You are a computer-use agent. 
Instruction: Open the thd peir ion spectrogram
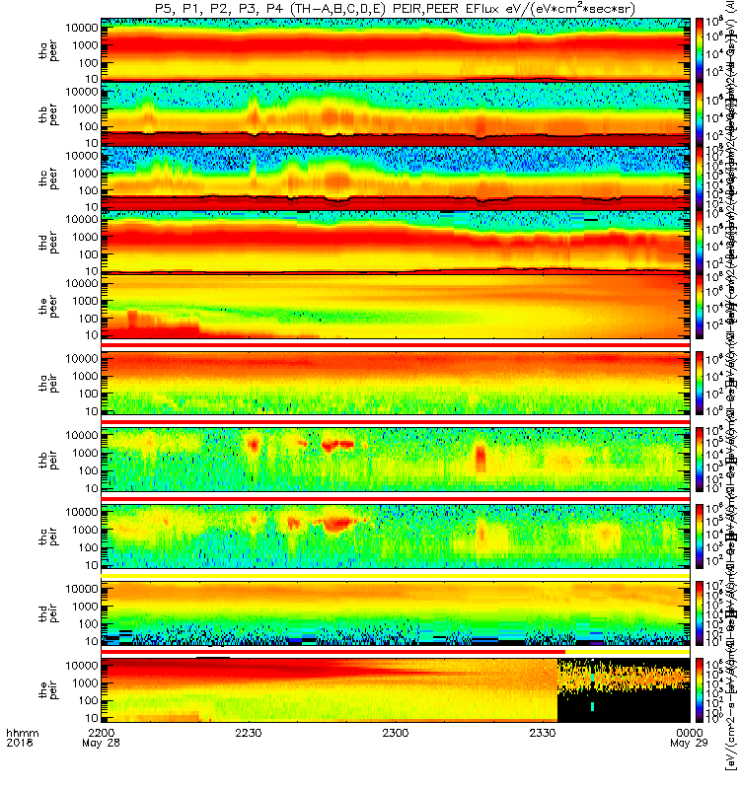pos(396,612)
